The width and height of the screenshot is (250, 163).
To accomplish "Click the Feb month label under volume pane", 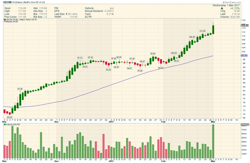I will tap(163, 161).
